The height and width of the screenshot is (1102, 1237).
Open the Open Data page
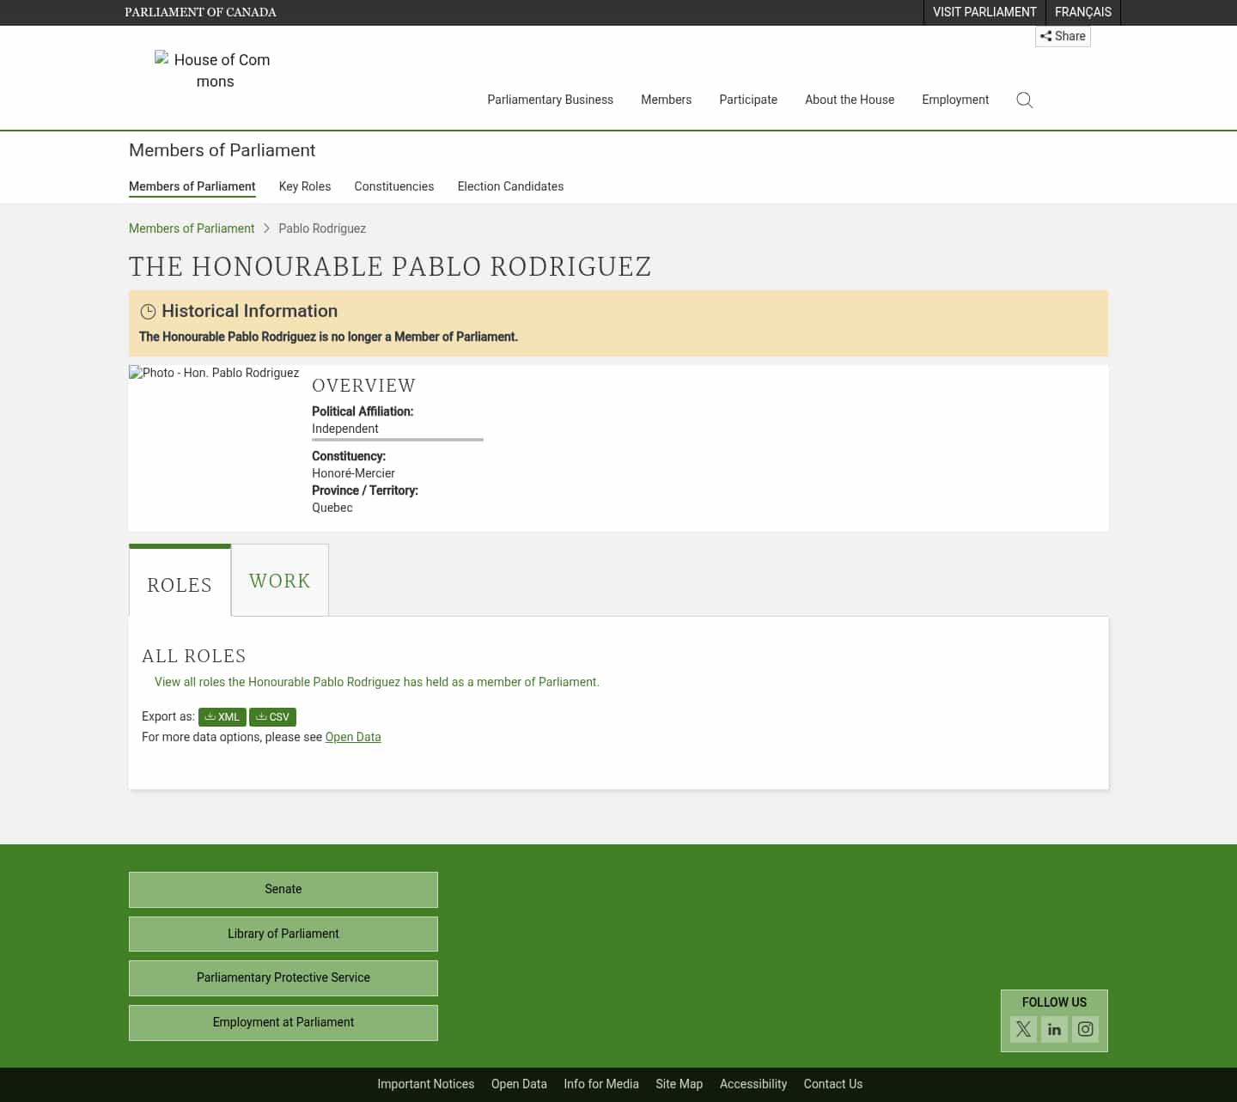(353, 736)
